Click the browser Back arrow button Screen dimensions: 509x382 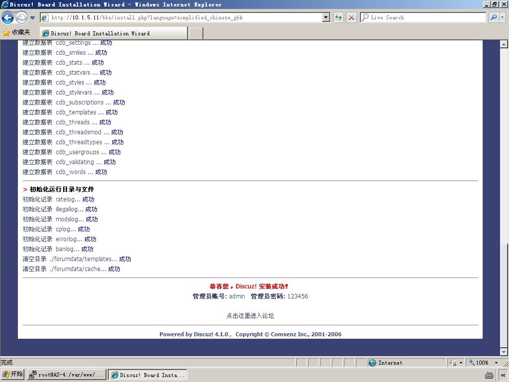[x=8, y=17]
